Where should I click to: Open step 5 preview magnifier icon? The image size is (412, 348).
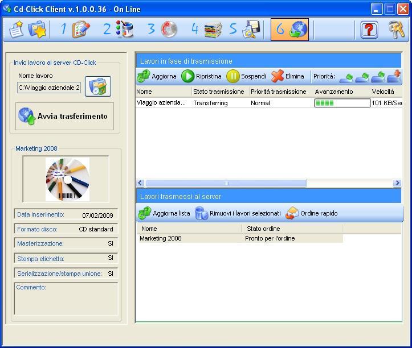pyautogui.click(x=251, y=30)
